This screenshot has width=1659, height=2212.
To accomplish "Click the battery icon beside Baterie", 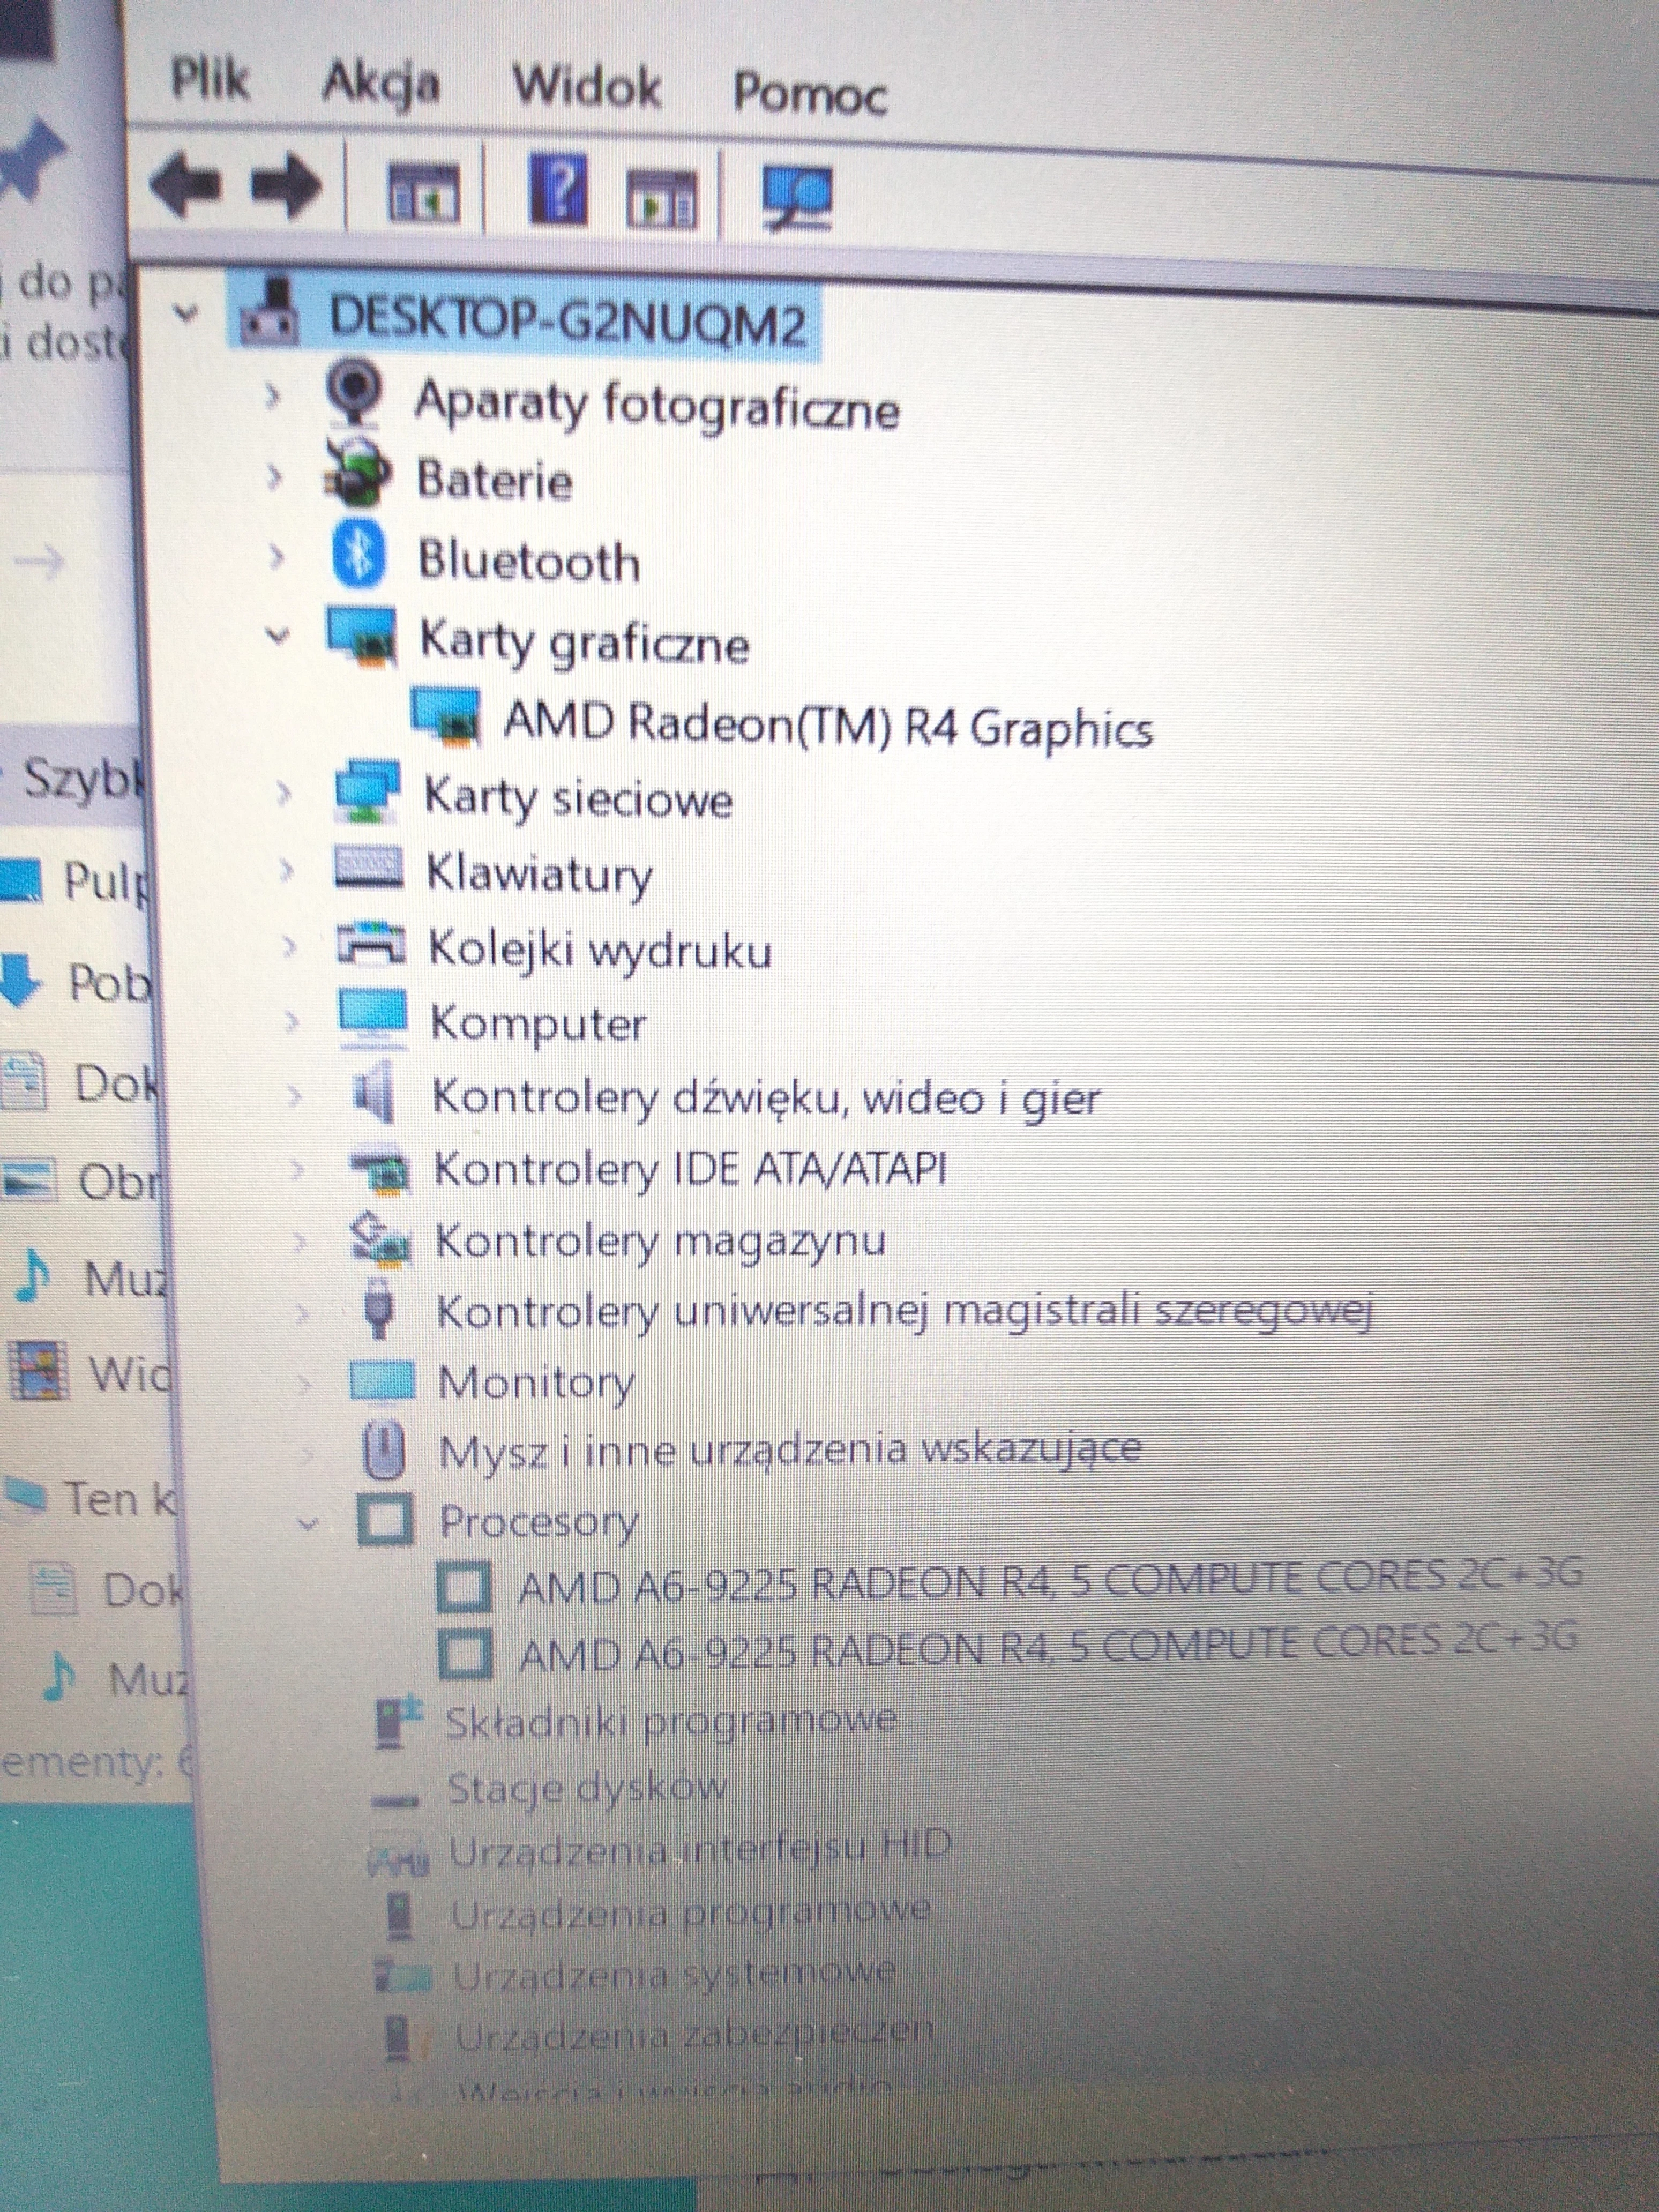I will click(356, 472).
